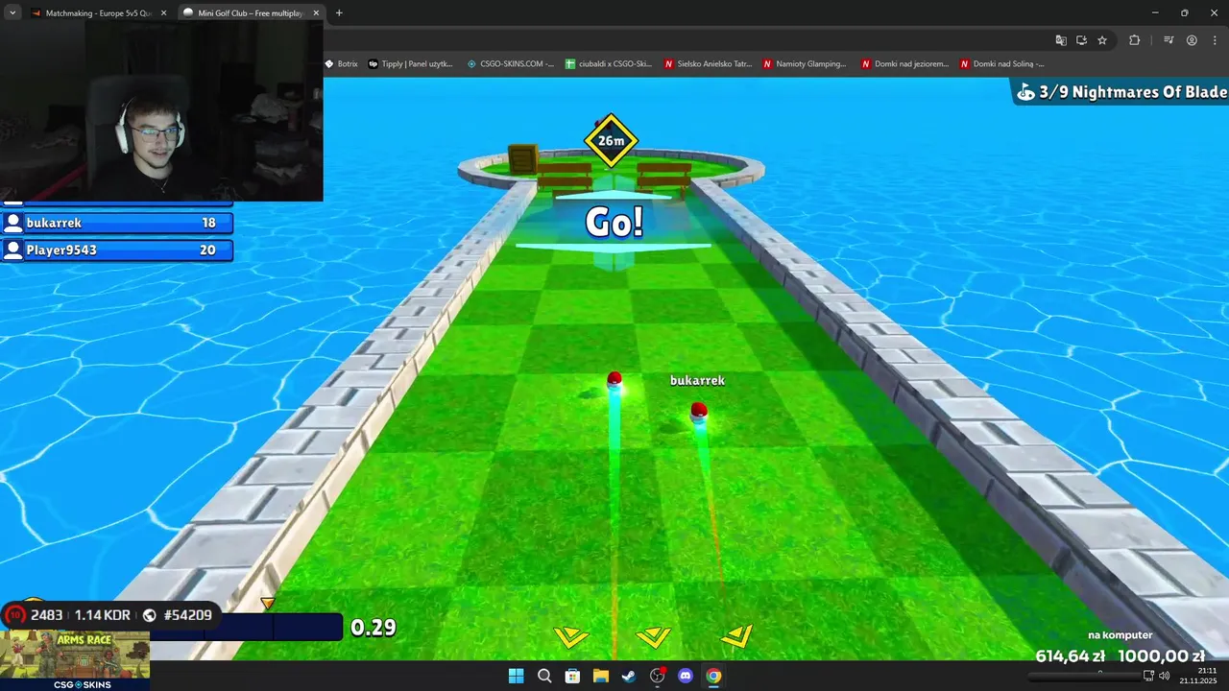Click the bukarrek name tag above the ball
Viewport: 1229px width, 691px height.
click(697, 381)
